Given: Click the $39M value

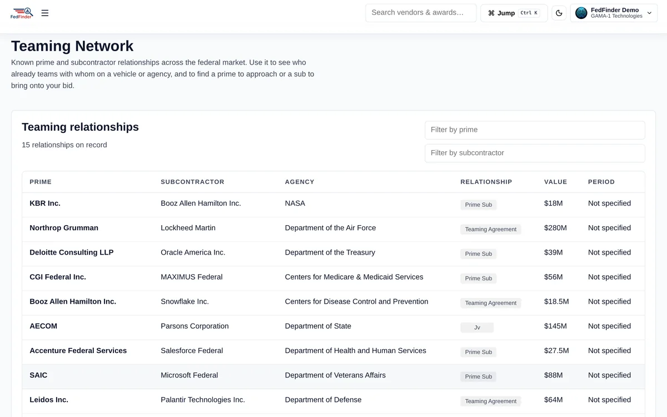Looking at the screenshot, I should point(554,252).
